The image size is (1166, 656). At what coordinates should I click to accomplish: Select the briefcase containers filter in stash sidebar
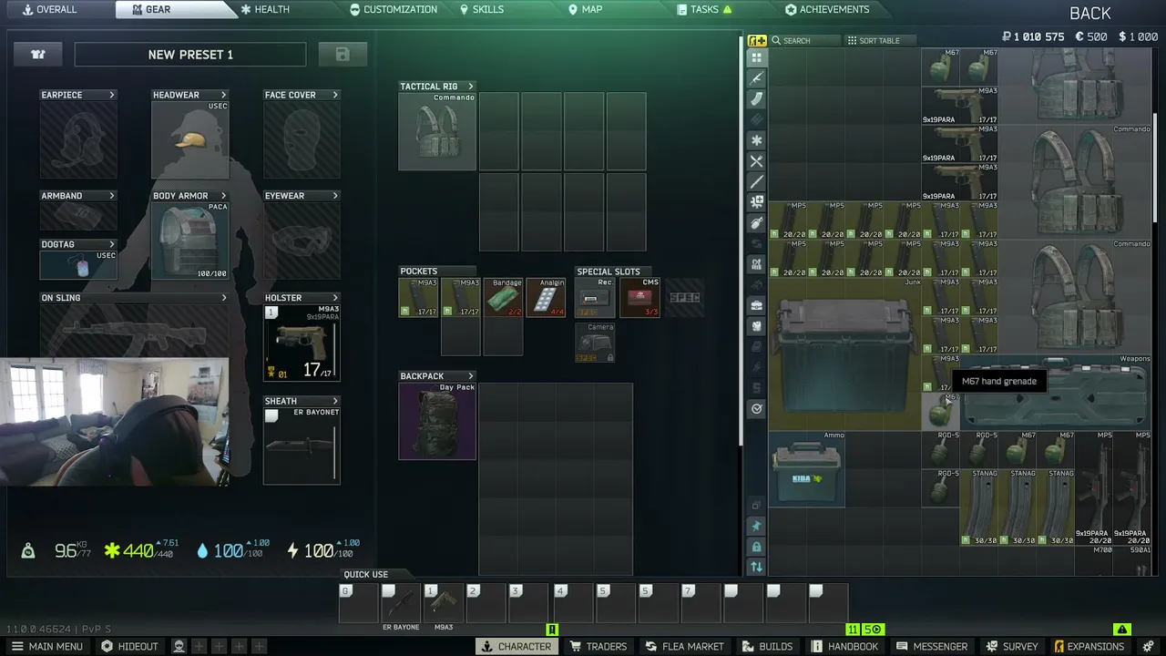click(756, 305)
